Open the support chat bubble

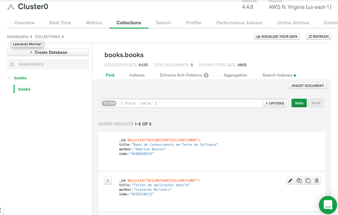(328, 205)
